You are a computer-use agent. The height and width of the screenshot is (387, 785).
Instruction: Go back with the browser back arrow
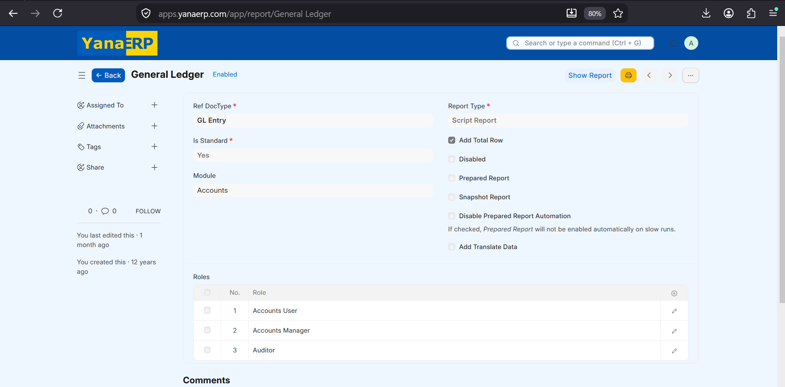13,13
